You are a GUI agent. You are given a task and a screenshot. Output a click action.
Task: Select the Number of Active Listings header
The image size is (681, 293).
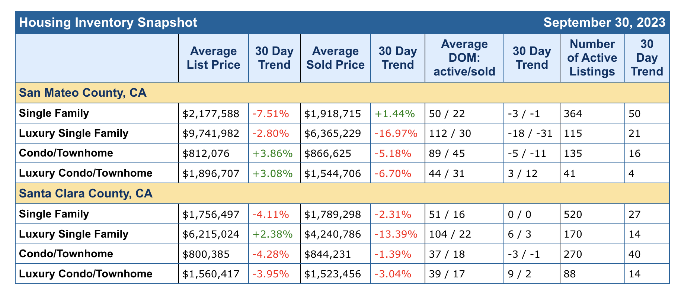click(x=592, y=58)
